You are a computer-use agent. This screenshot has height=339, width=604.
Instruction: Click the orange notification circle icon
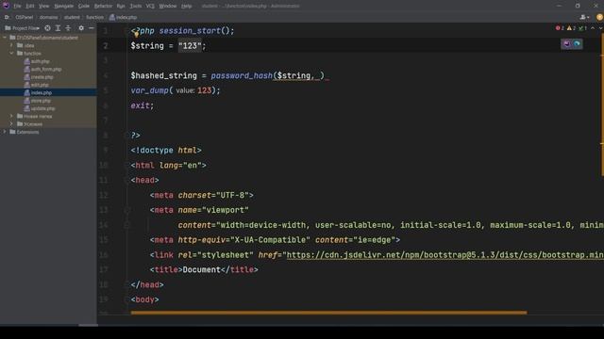coord(600,17)
